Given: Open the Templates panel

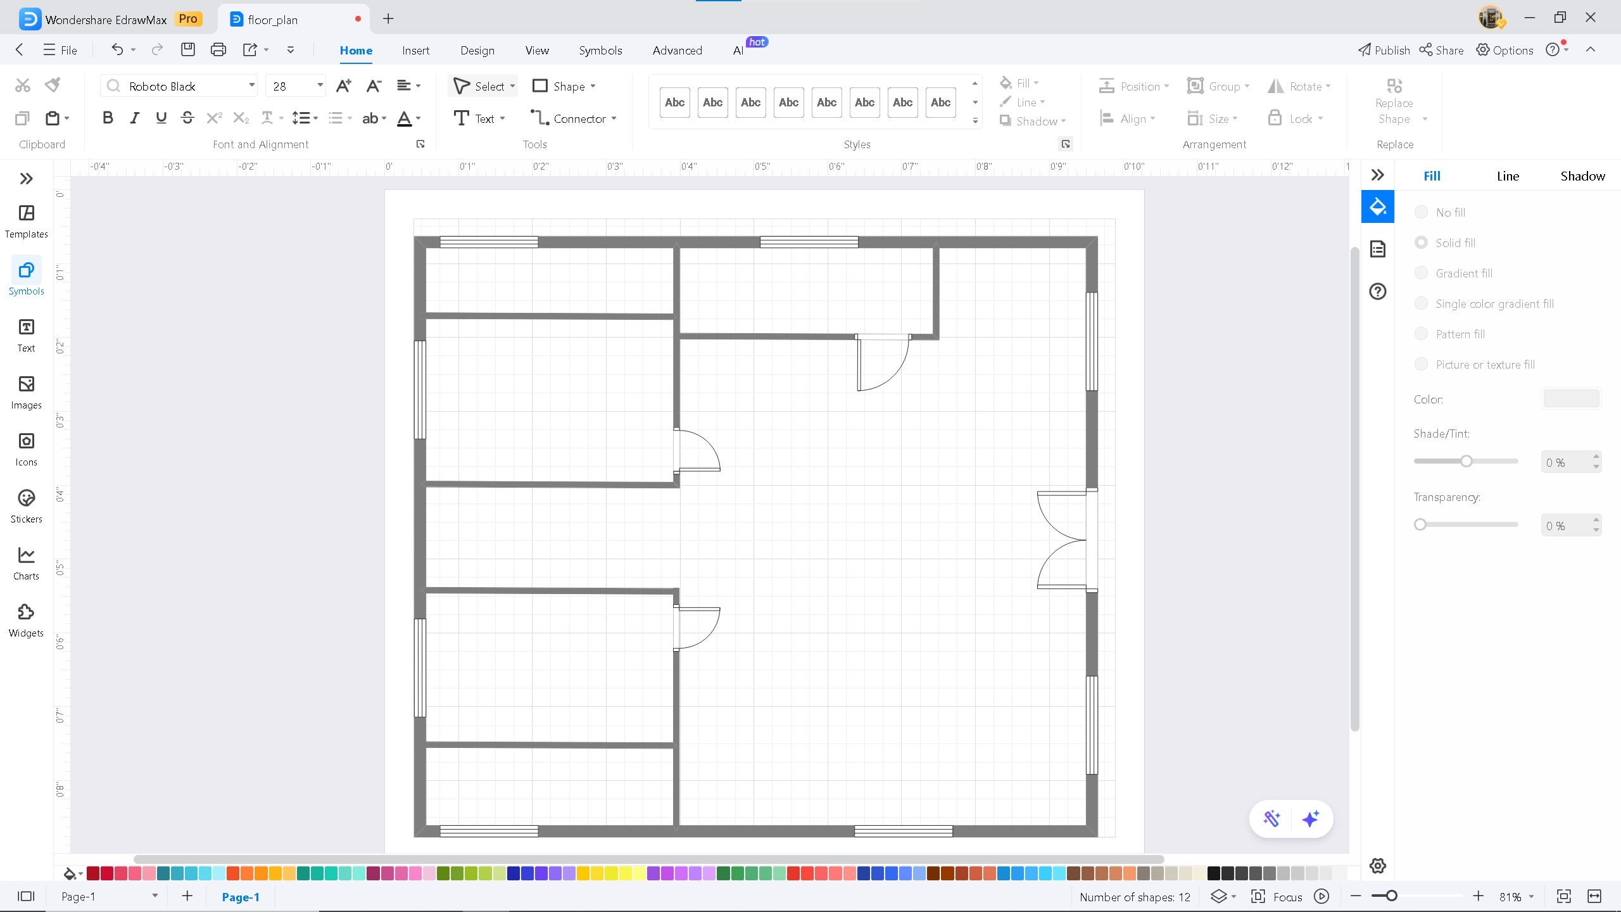Looking at the screenshot, I should point(26,222).
